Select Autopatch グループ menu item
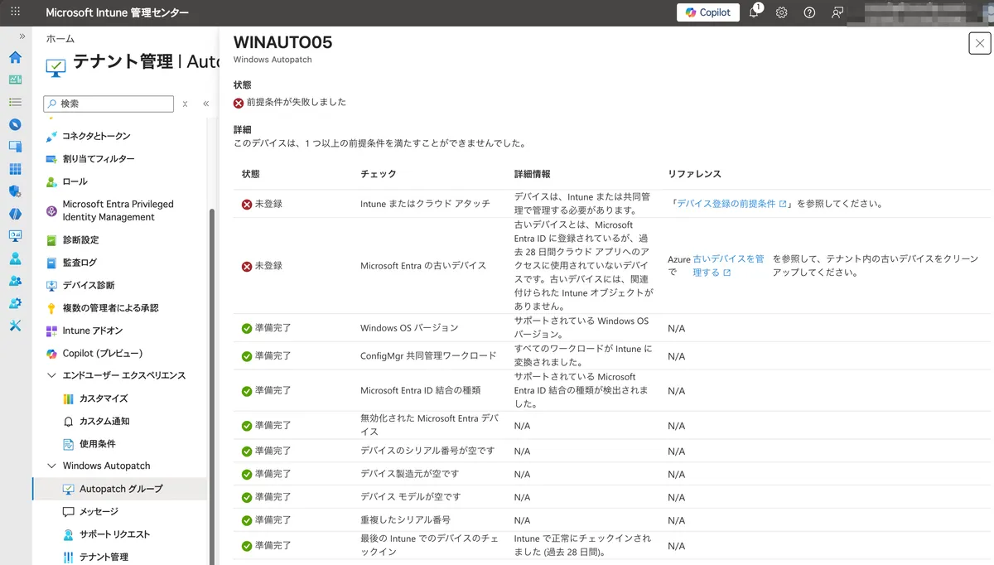The height and width of the screenshot is (565, 994). [119, 489]
